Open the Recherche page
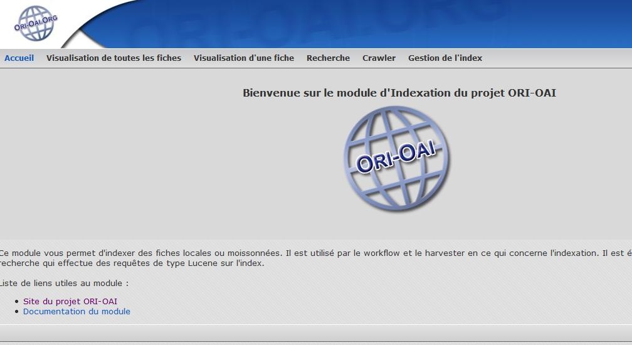The image size is (632, 345). tap(328, 58)
